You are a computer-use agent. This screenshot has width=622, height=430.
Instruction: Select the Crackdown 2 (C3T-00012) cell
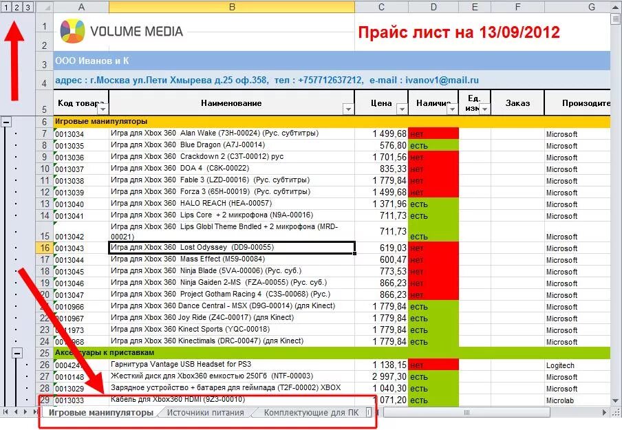[x=232, y=157]
